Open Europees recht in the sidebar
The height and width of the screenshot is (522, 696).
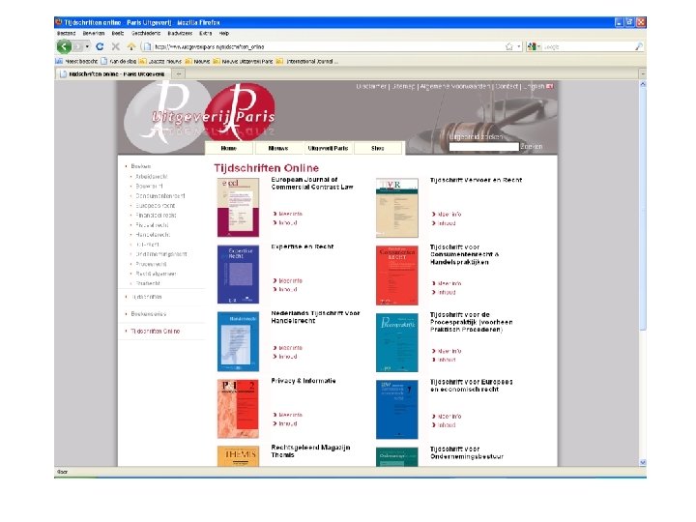(x=156, y=206)
